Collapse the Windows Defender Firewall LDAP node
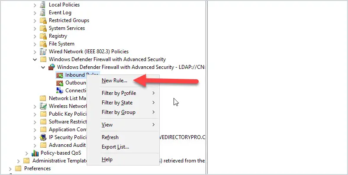The height and width of the screenshot is (175, 348). 43,67
